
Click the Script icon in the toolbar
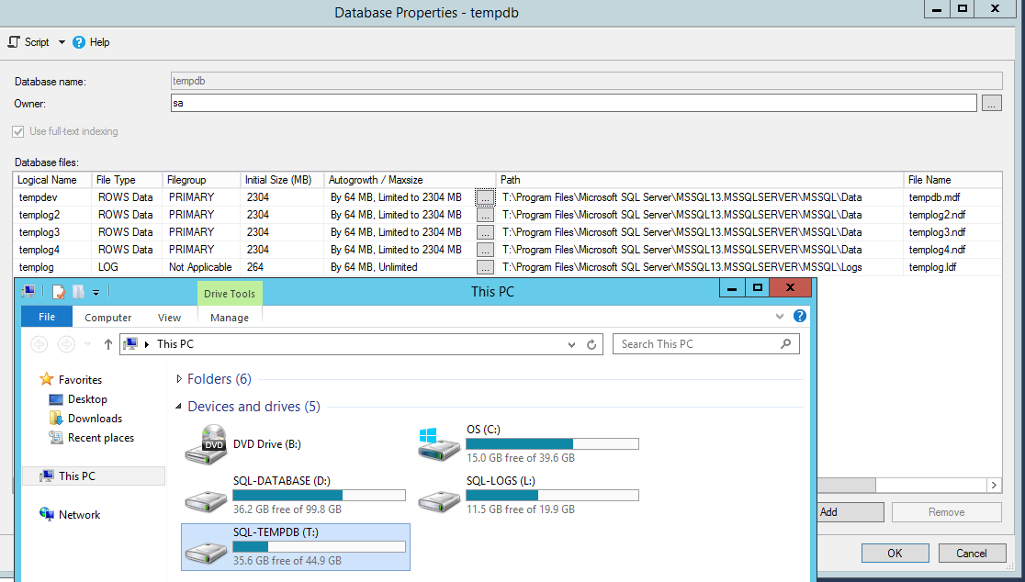coord(14,42)
